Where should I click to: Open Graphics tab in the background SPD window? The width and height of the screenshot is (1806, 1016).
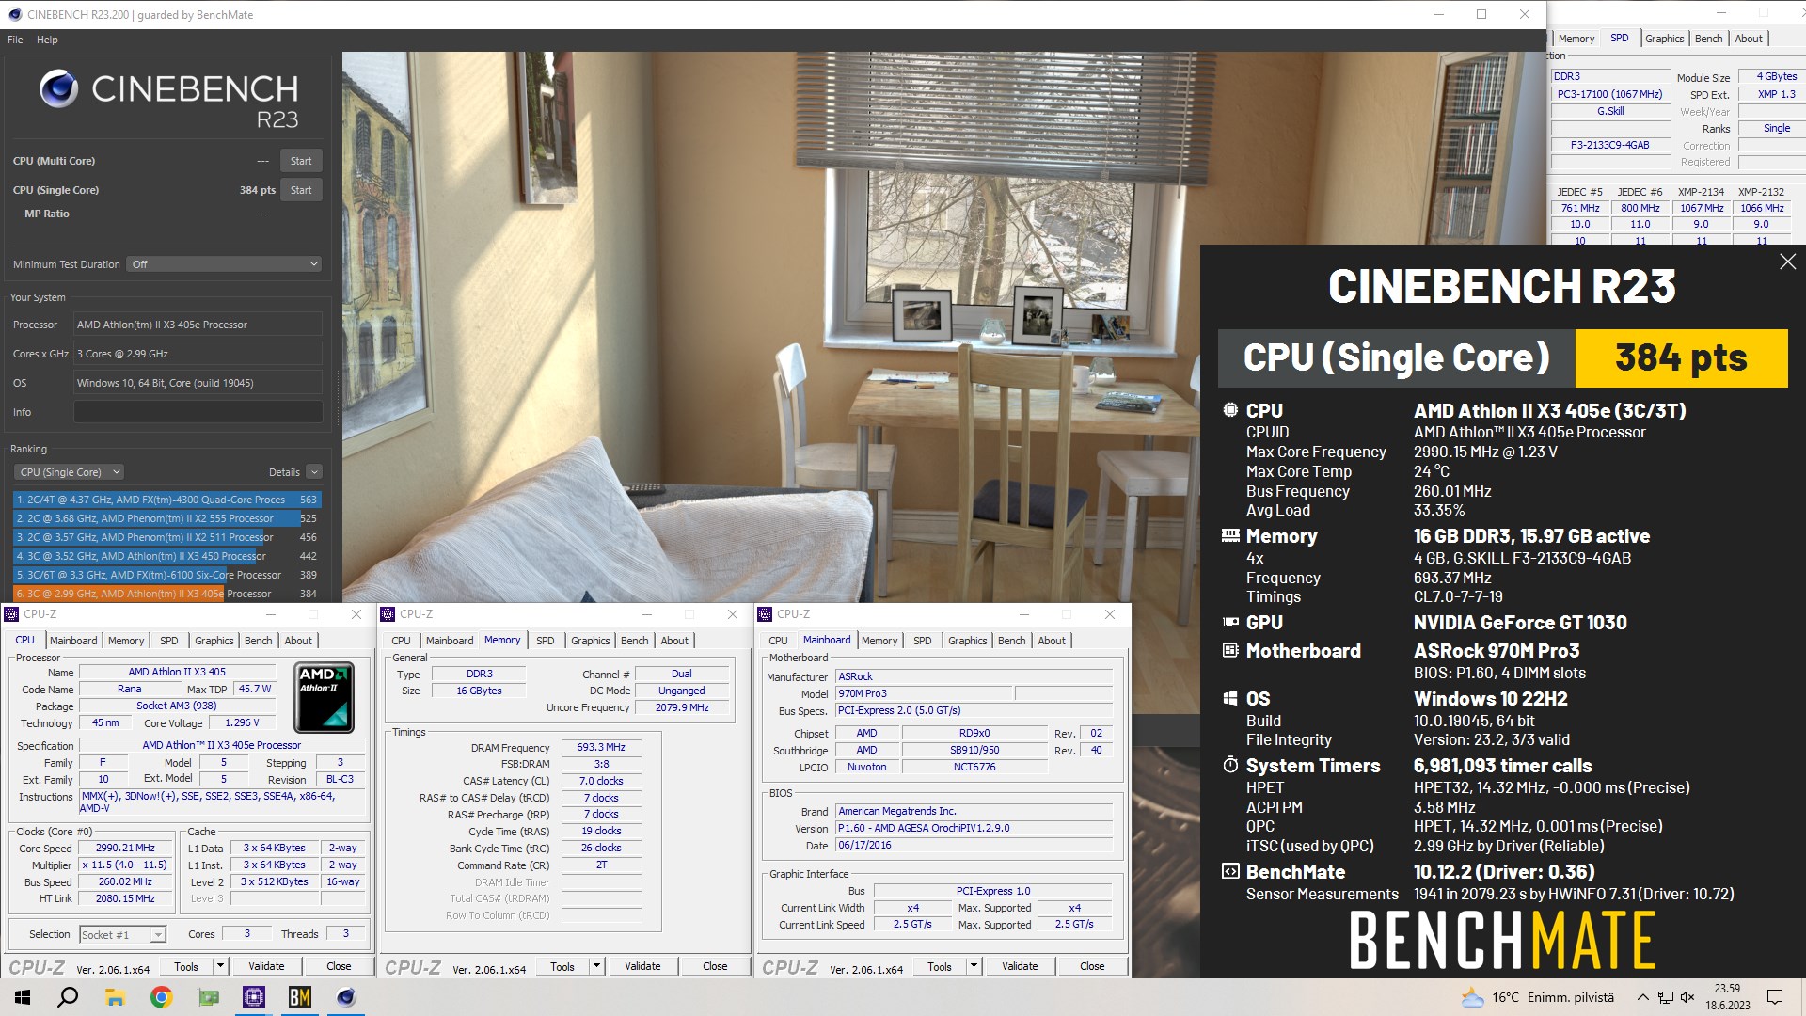click(1664, 39)
